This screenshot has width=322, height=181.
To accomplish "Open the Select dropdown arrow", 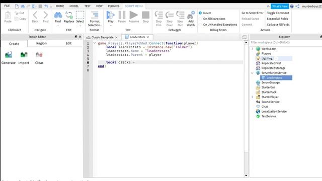I will (x=80, y=26).
